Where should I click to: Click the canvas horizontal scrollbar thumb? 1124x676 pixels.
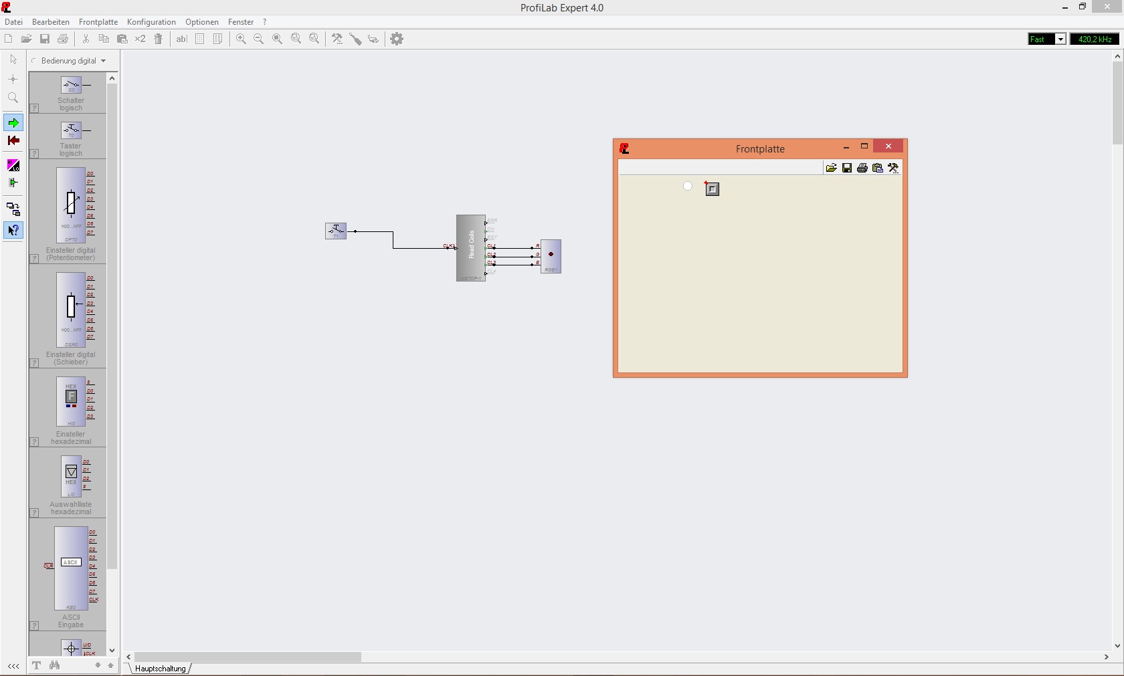coord(248,657)
